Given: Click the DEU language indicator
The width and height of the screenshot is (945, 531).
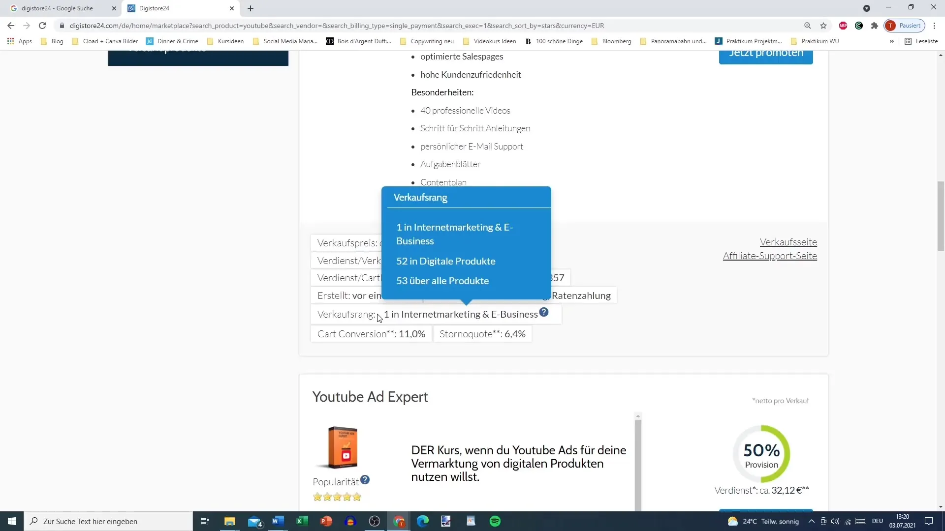Looking at the screenshot, I should pyautogui.click(x=878, y=521).
